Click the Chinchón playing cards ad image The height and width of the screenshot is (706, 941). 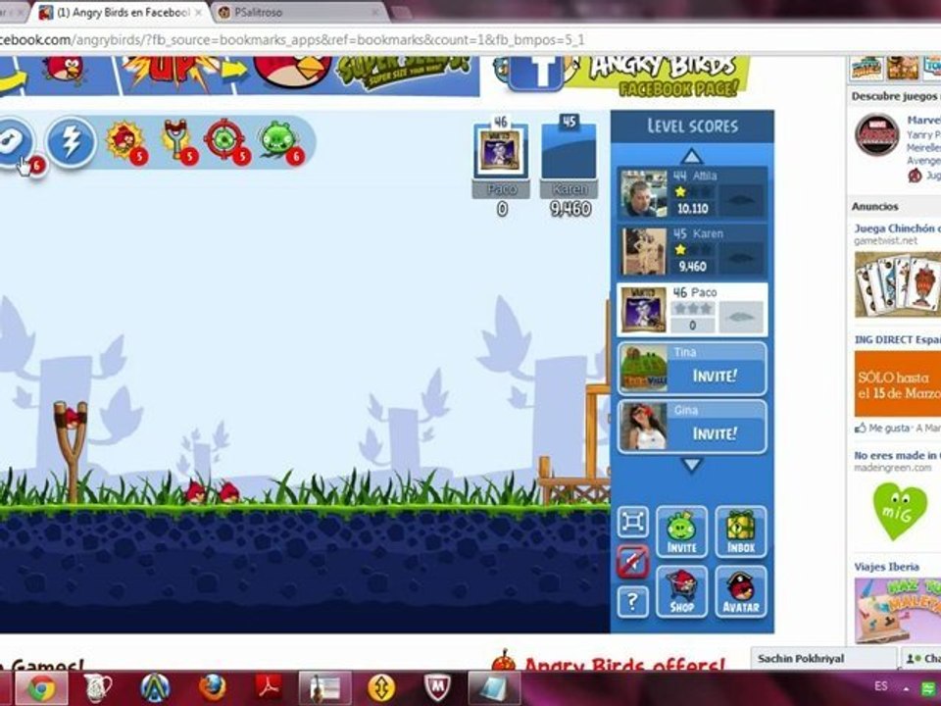897,284
